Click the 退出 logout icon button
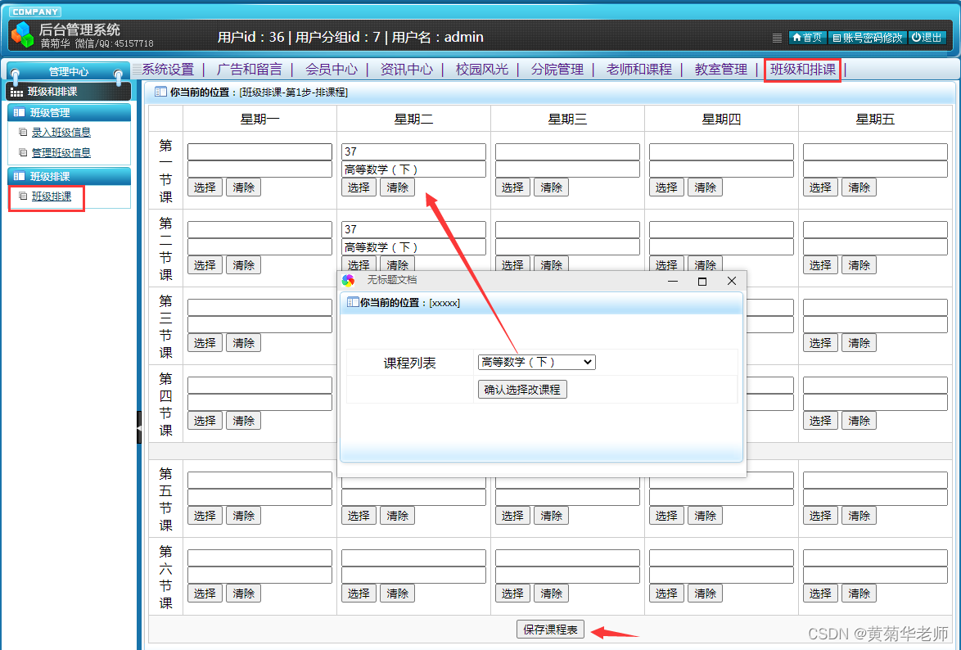Screen dimensions: 961x650 coord(927,38)
